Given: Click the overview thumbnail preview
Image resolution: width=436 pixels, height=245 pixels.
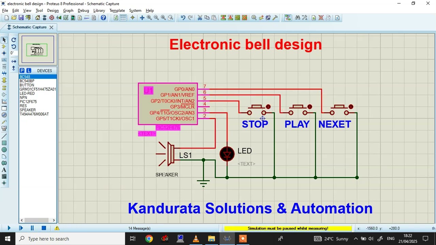Looking at the screenshot, I should click(x=38, y=49).
